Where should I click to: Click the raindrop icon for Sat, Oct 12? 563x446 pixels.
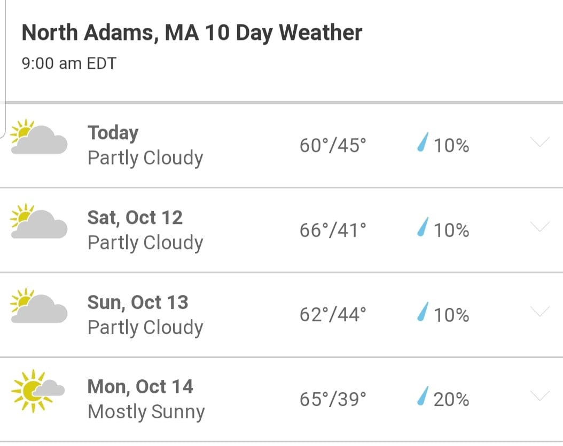423,227
